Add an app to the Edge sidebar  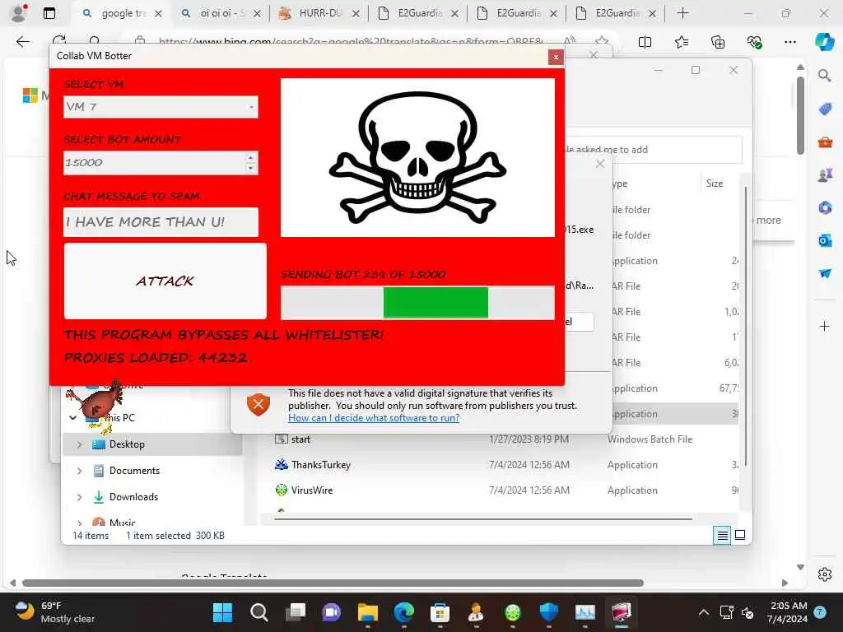pyautogui.click(x=825, y=326)
